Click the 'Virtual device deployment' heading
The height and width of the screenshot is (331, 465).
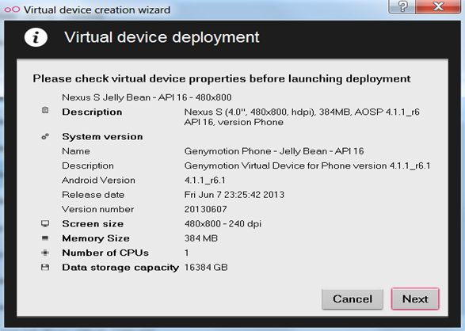coord(162,37)
